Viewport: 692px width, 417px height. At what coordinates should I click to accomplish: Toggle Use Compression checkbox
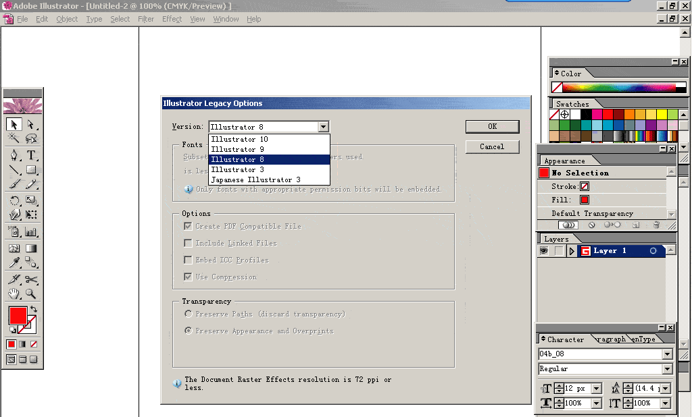[188, 277]
